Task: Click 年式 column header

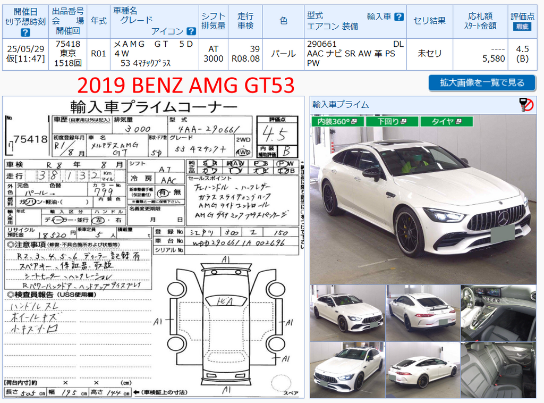Action: coord(98,21)
